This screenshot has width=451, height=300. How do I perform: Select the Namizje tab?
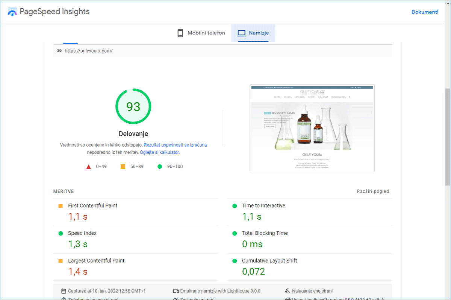pyautogui.click(x=253, y=33)
